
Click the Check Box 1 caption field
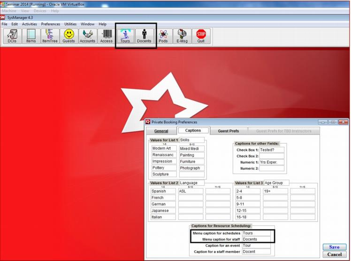pyautogui.click(x=272, y=150)
